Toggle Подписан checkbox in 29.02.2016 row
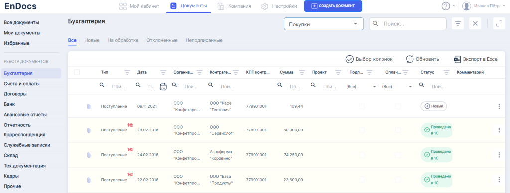The width and height of the screenshot is (510, 193). tap(362, 130)
